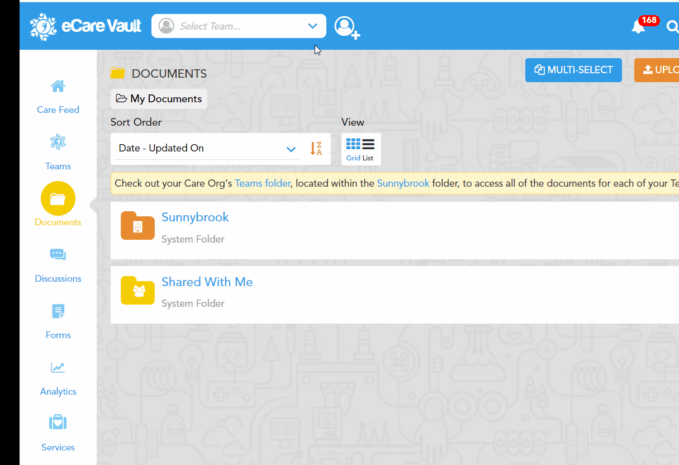This screenshot has width=679, height=465.
Task: Switch to List view
Action: coord(368,149)
